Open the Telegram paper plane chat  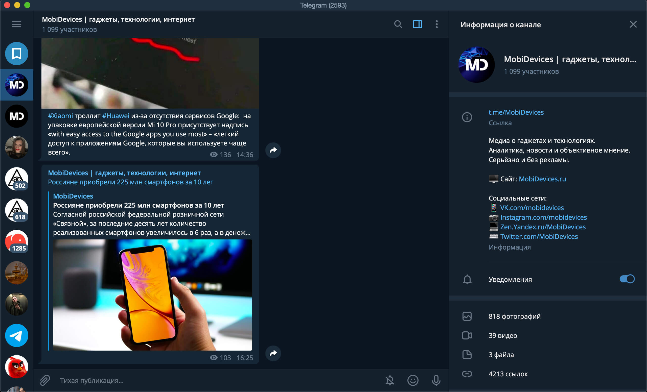tap(16, 335)
